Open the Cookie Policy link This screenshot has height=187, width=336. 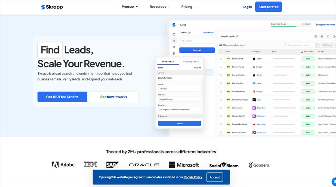(193, 177)
